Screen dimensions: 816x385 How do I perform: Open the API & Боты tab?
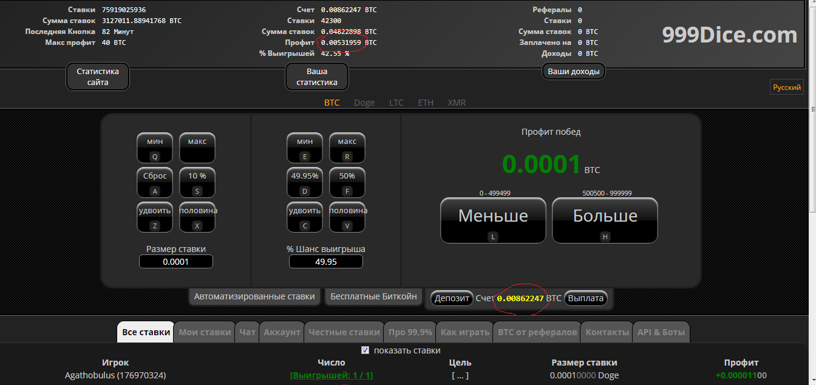(x=661, y=332)
